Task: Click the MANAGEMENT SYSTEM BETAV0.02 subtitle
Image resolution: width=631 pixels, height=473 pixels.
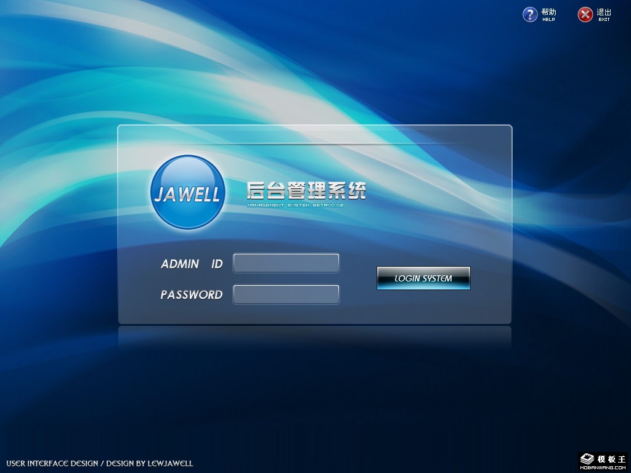Action: [x=295, y=205]
